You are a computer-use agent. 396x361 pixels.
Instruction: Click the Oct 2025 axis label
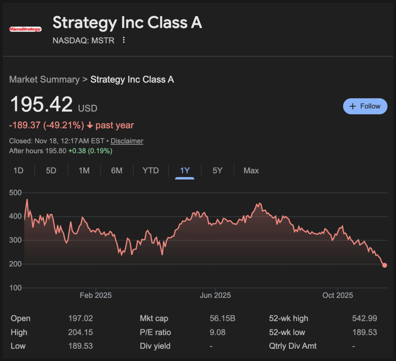click(x=337, y=295)
